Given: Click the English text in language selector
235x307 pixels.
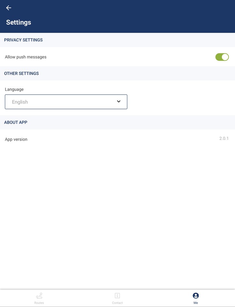Looking at the screenshot, I should [20, 102].
